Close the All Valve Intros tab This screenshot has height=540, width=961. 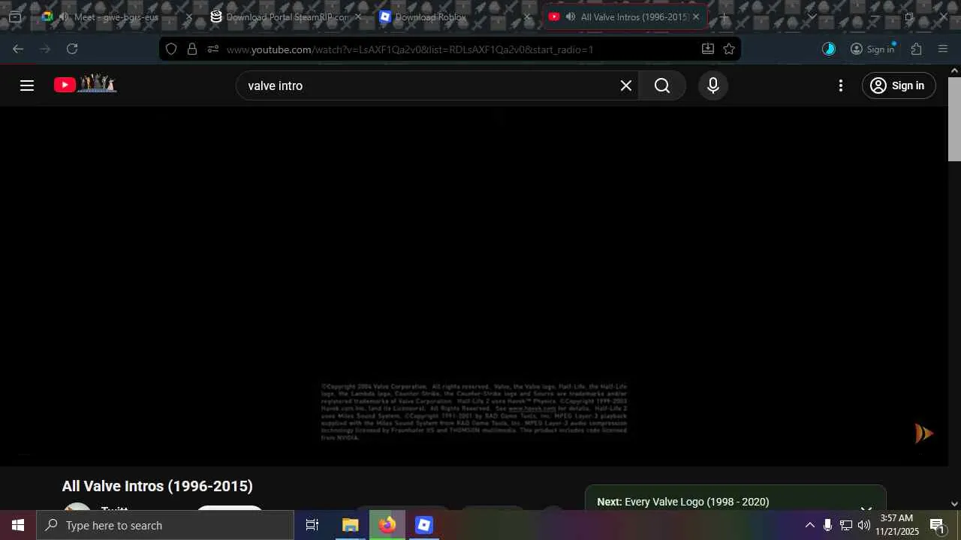click(696, 16)
